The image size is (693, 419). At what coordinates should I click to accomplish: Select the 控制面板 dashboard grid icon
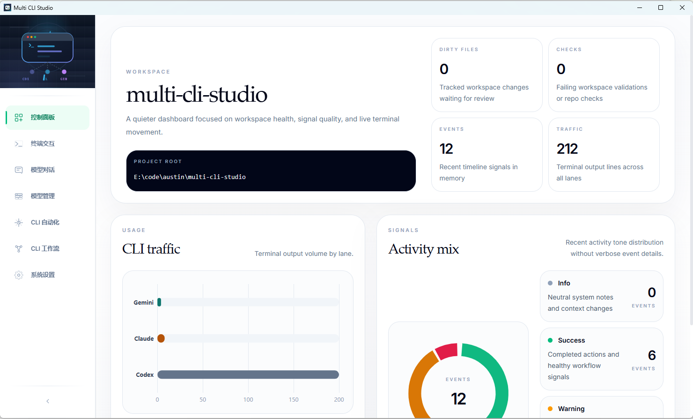coord(19,117)
